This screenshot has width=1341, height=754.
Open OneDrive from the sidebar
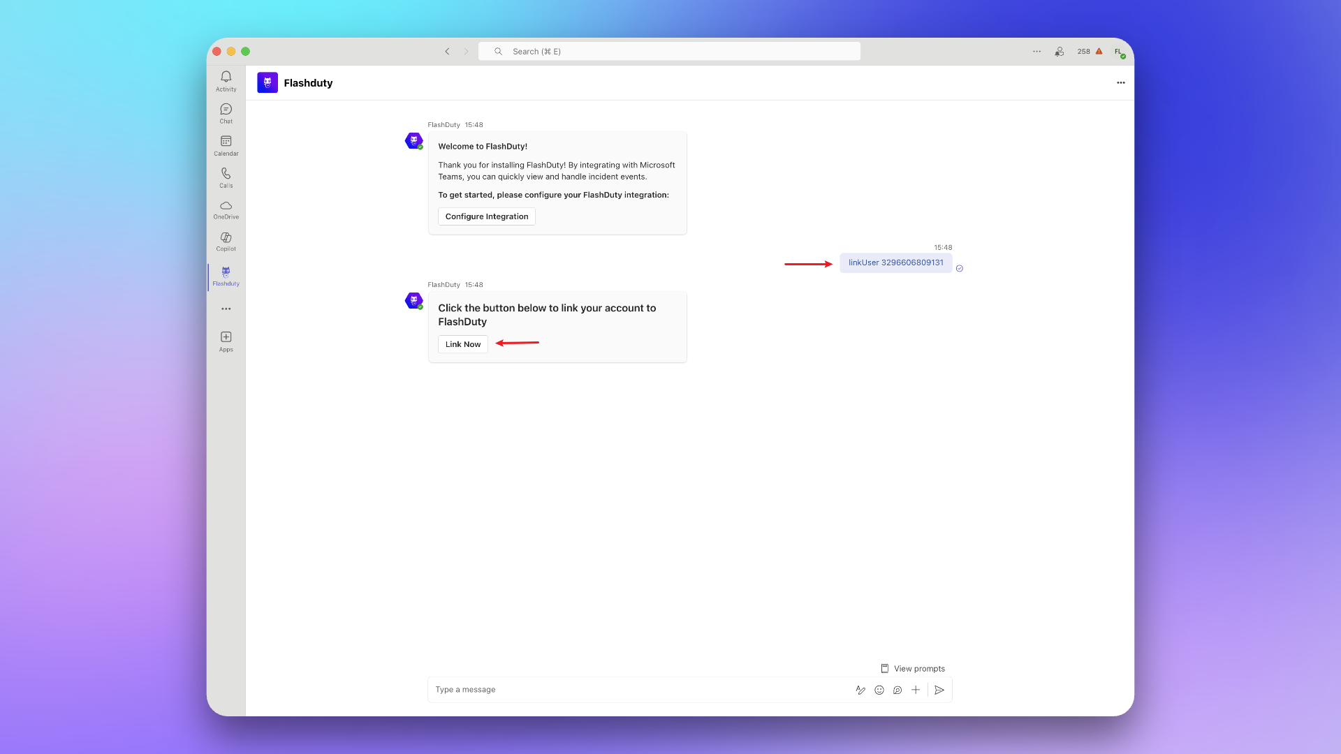[x=226, y=209]
